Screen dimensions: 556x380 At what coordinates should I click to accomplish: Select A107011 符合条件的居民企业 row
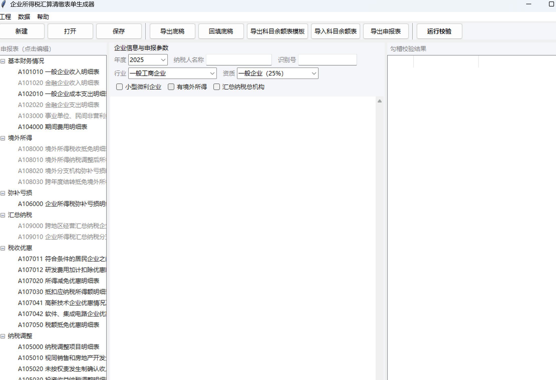pos(62,259)
